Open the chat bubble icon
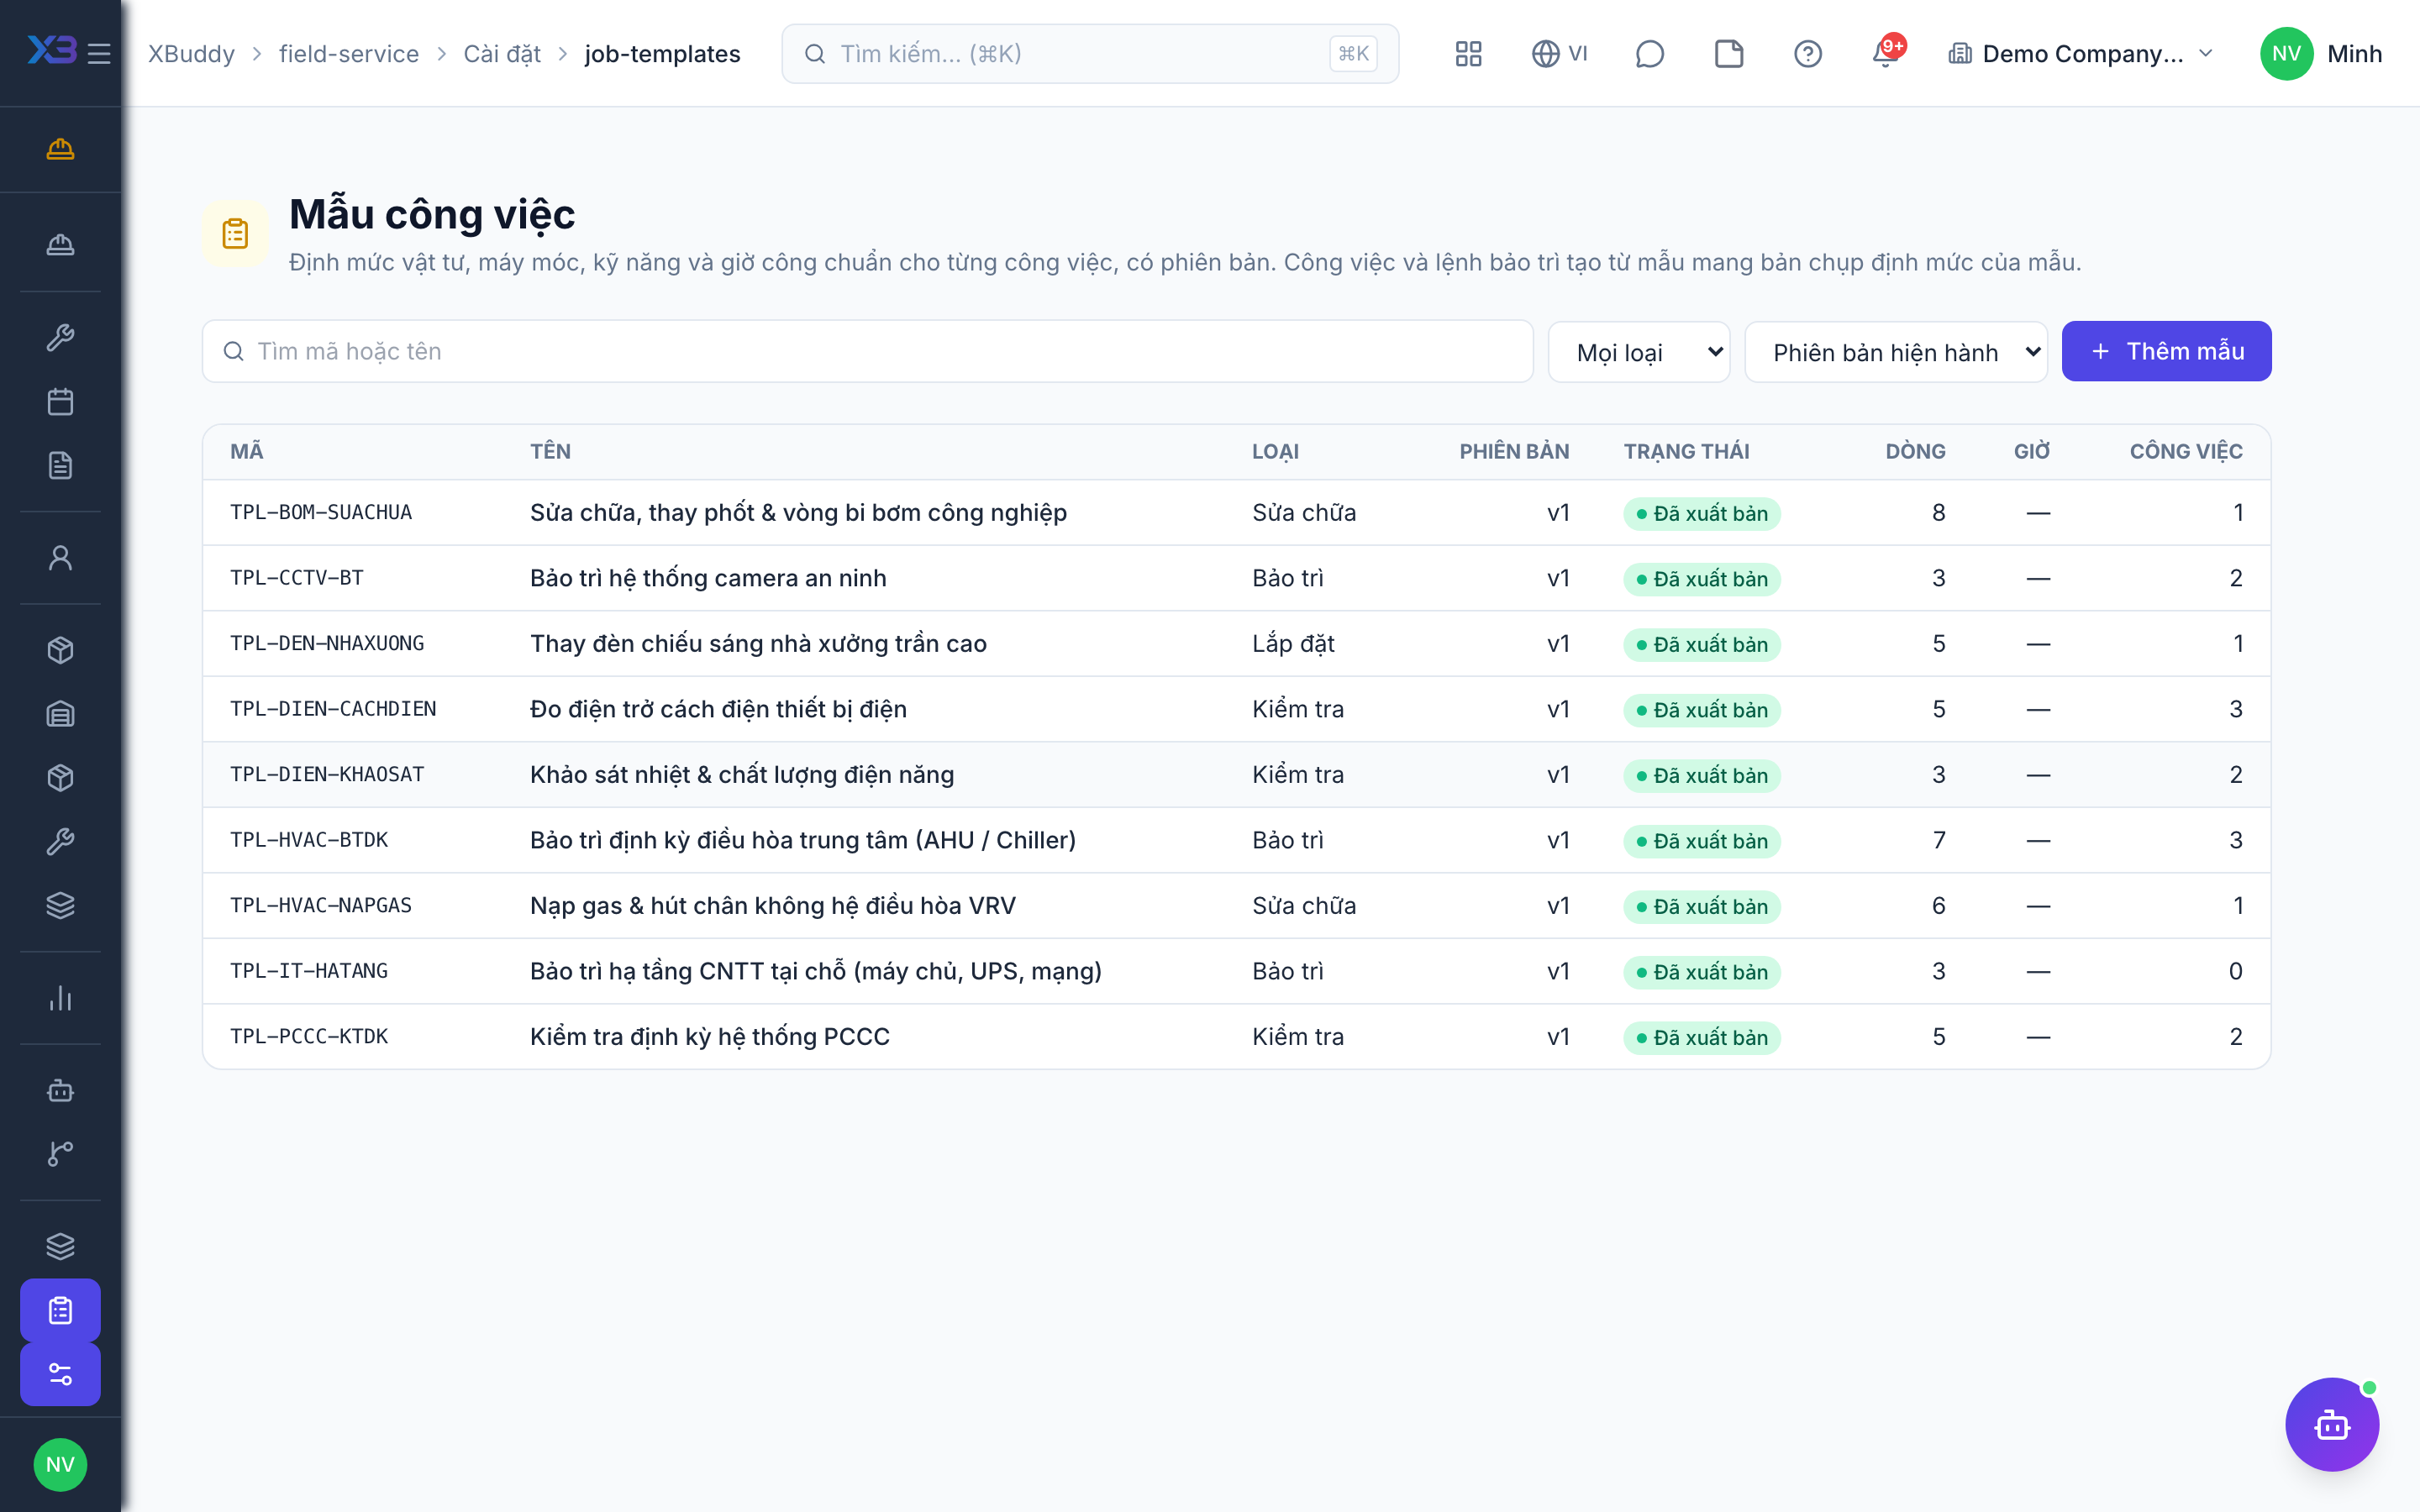This screenshot has height=1512, width=2420. click(x=1649, y=54)
